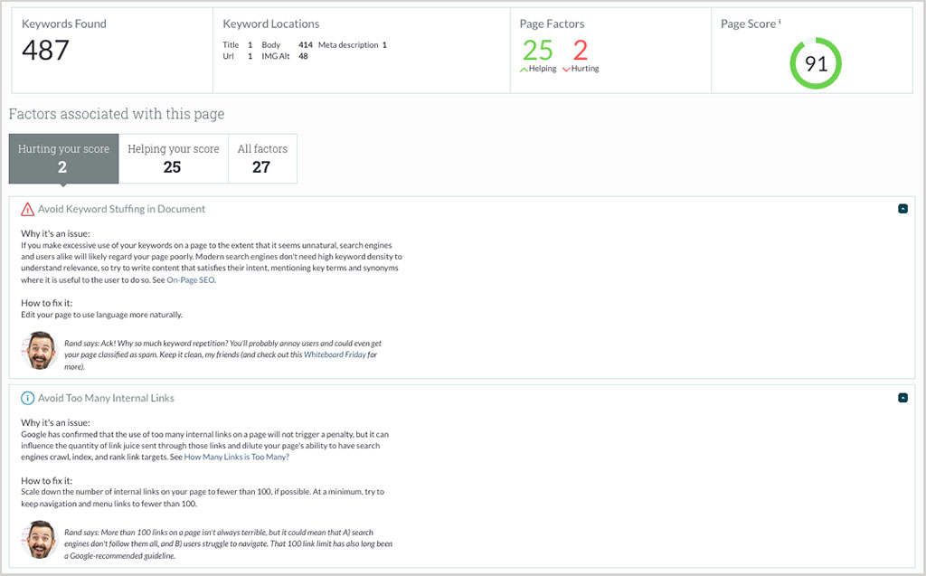The image size is (926, 576).
Task: Click How to fix it under Internal Links
Action: (47, 481)
